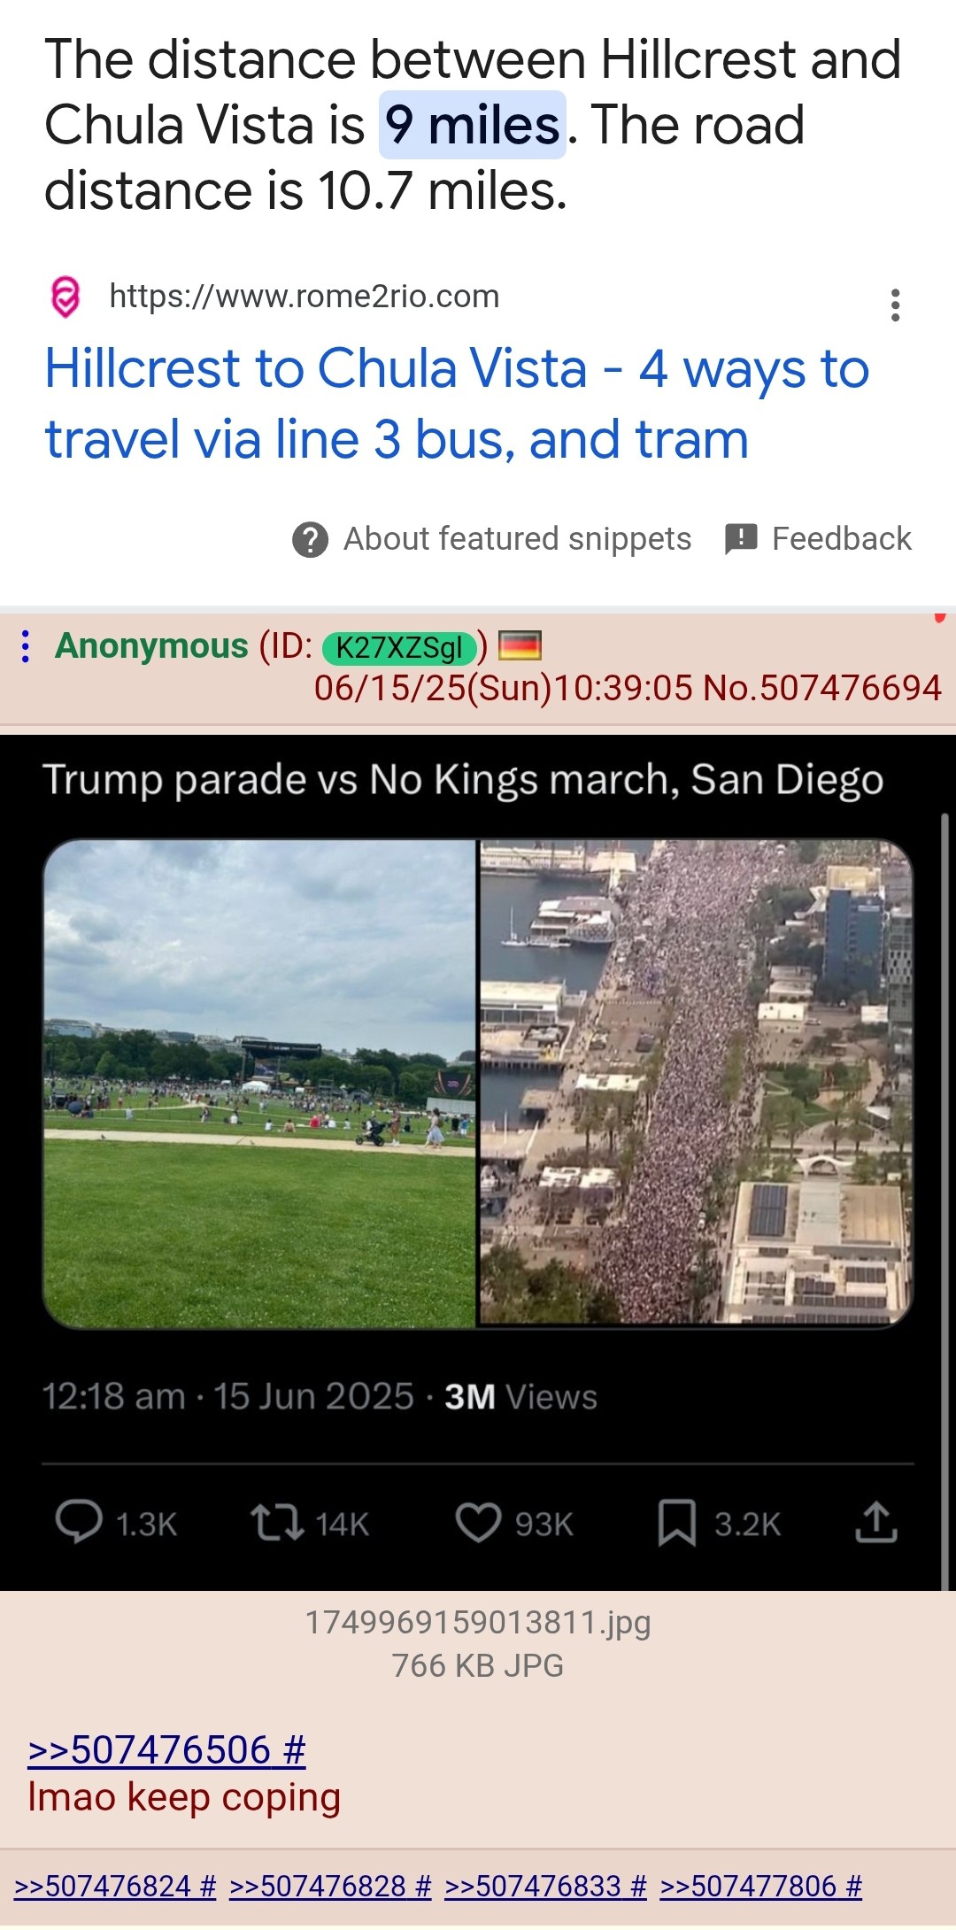
Task: Open the post menu dots beside Anonymous
Action: (x=26, y=646)
